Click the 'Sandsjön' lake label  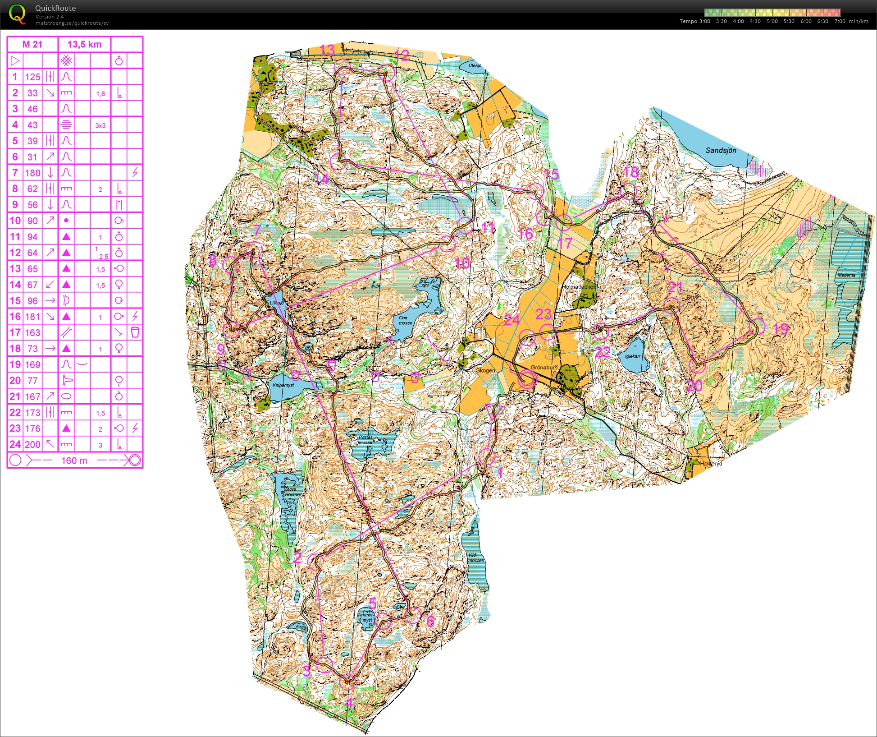pyautogui.click(x=721, y=150)
